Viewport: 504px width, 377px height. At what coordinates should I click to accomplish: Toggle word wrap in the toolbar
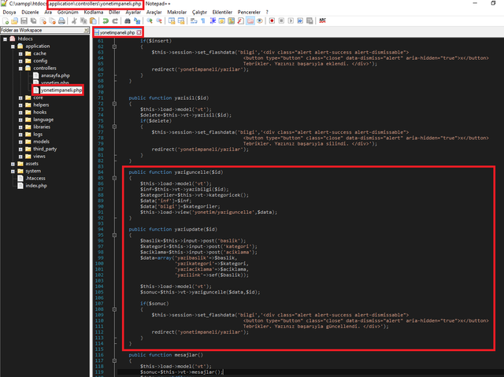(194, 21)
